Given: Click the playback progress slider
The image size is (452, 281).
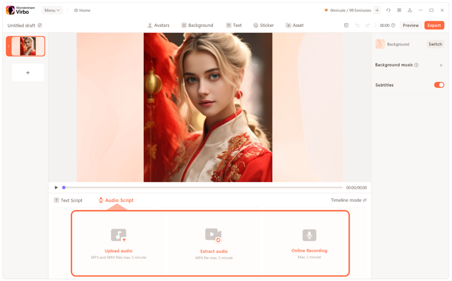Looking at the screenshot, I should click(x=203, y=188).
